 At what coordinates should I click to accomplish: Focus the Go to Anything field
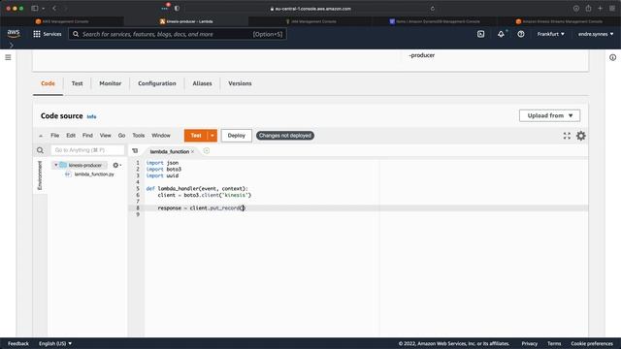(x=87, y=150)
